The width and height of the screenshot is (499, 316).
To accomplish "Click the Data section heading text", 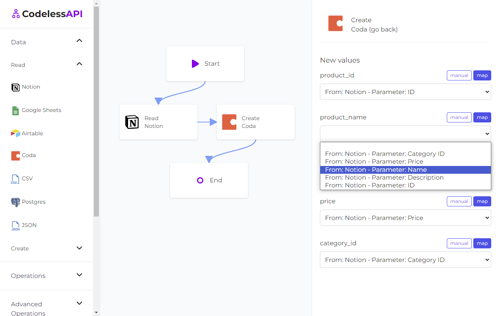I will coord(18,42).
